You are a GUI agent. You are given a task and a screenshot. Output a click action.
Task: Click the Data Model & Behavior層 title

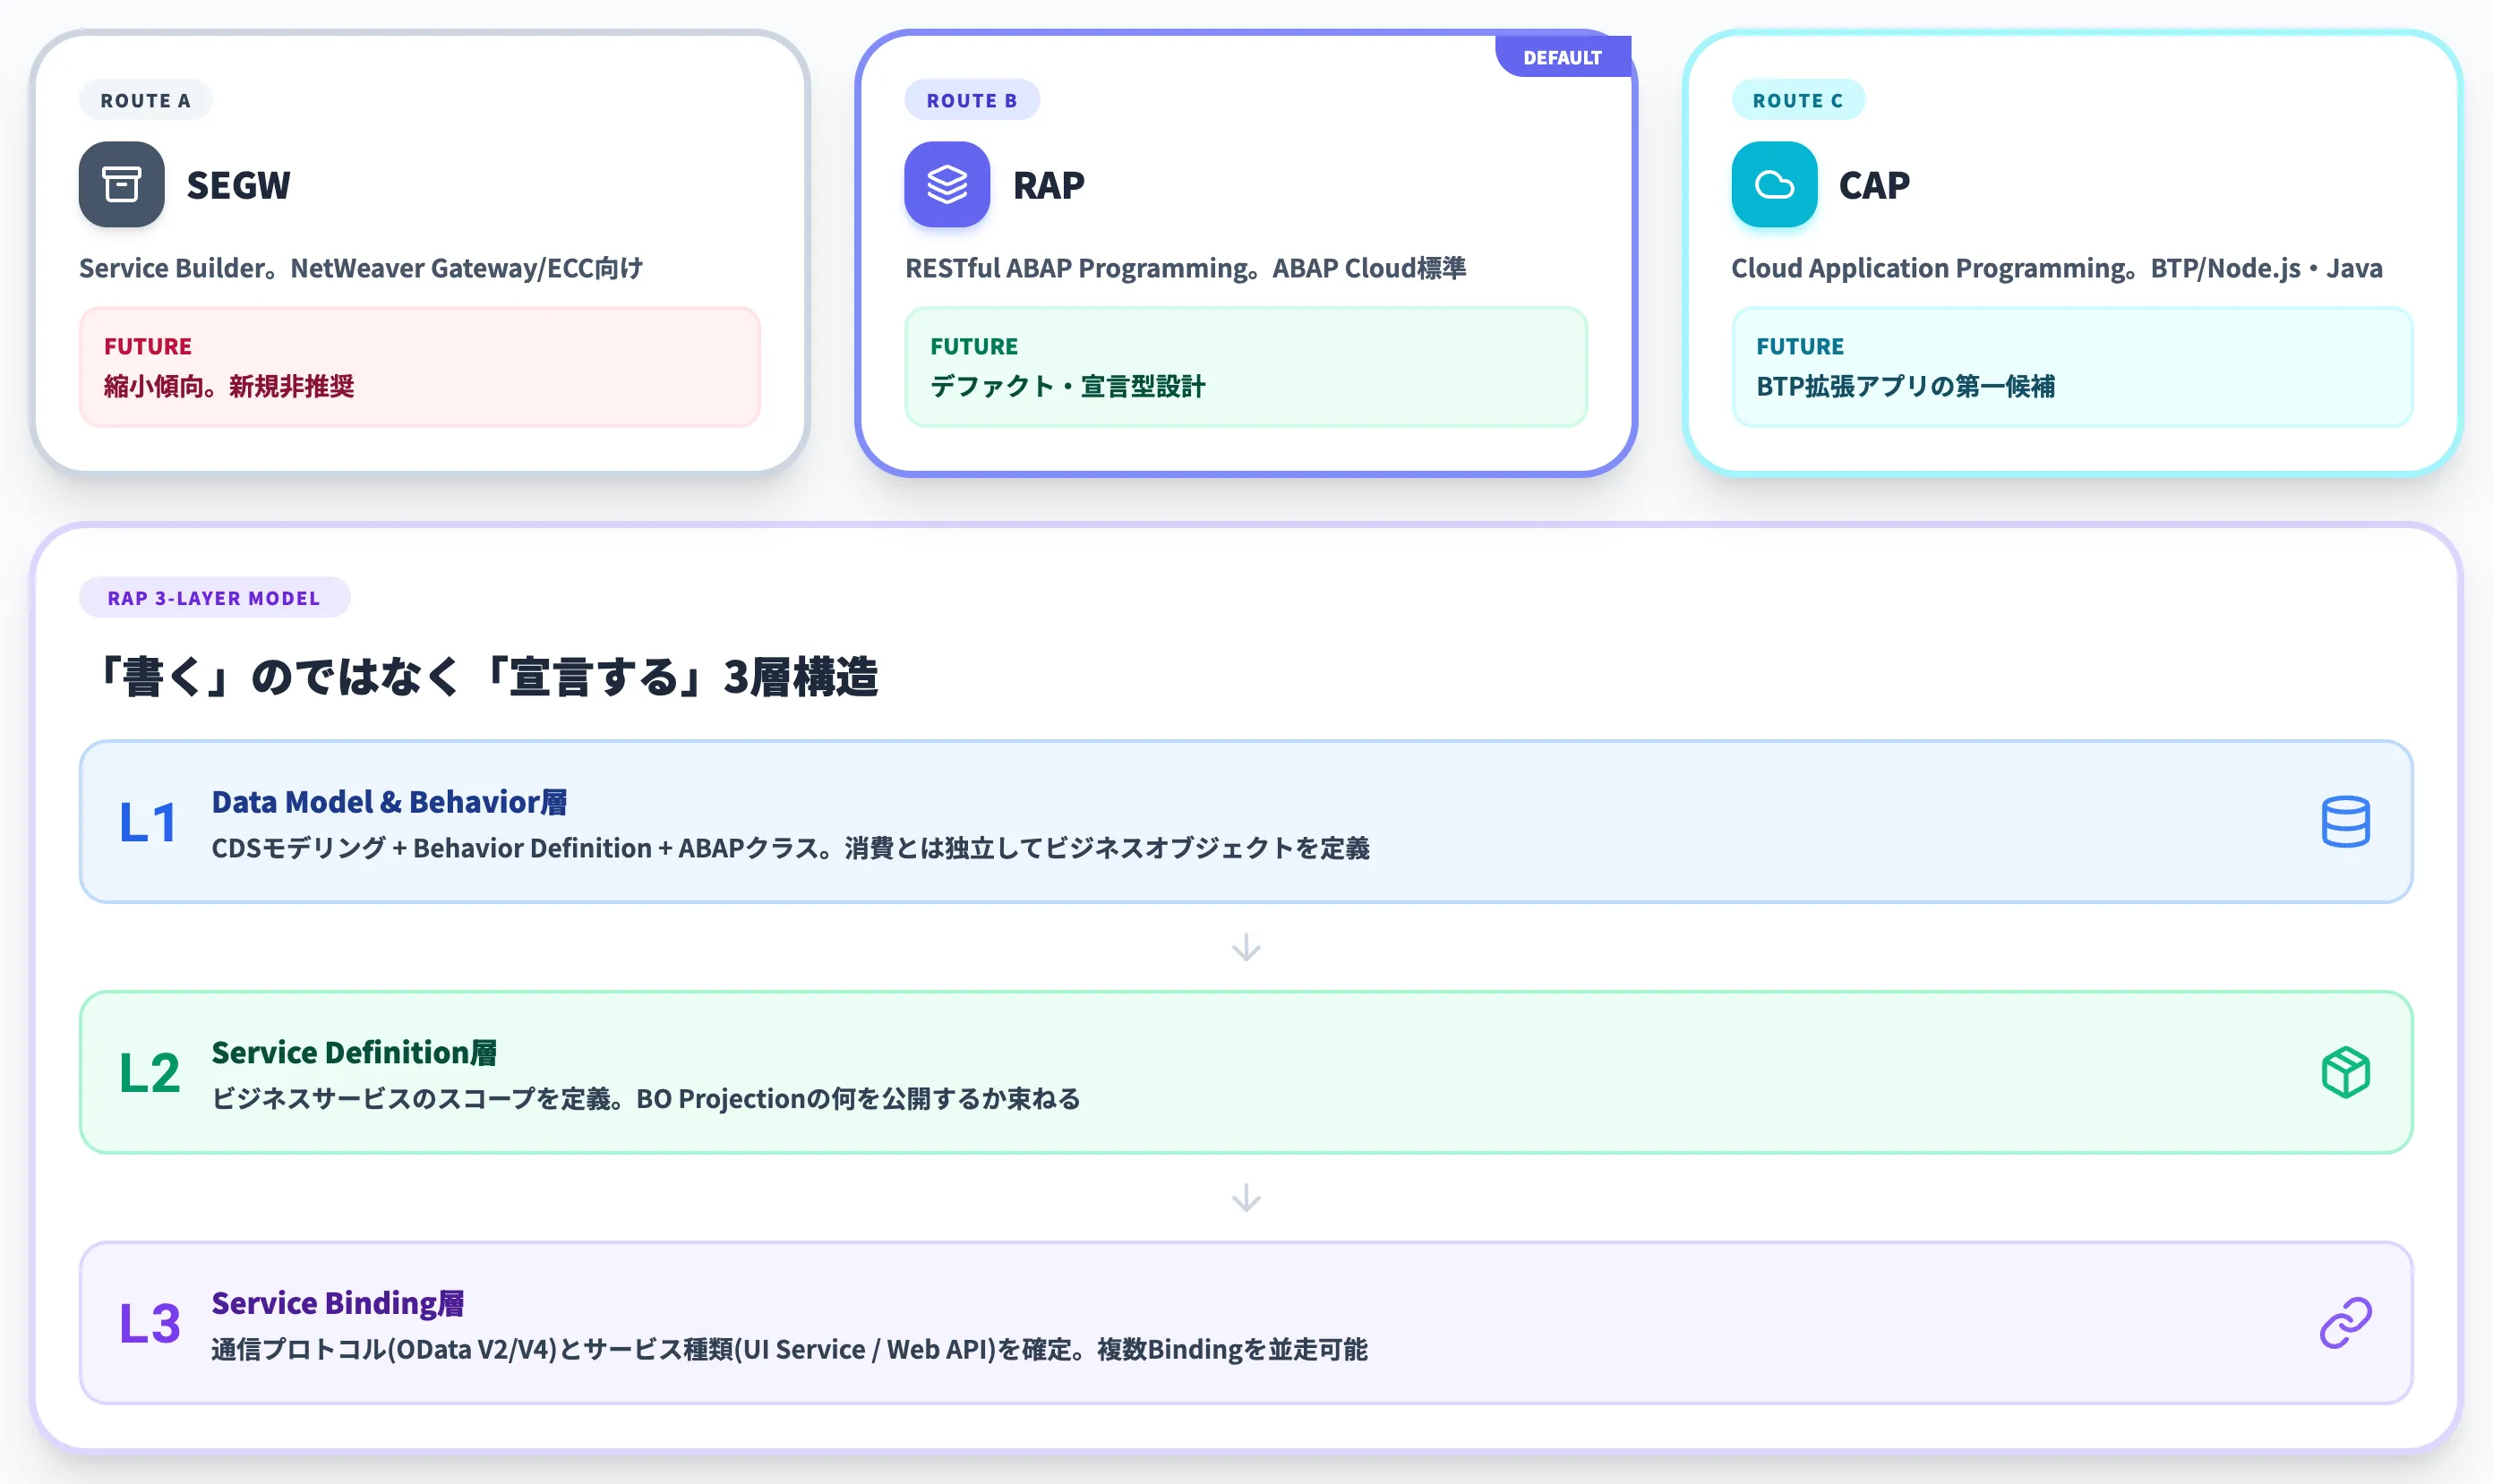pos(390,801)
